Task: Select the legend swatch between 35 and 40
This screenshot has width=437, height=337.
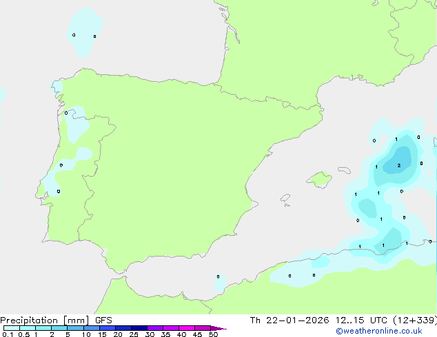Action: (x=170, y=328)
